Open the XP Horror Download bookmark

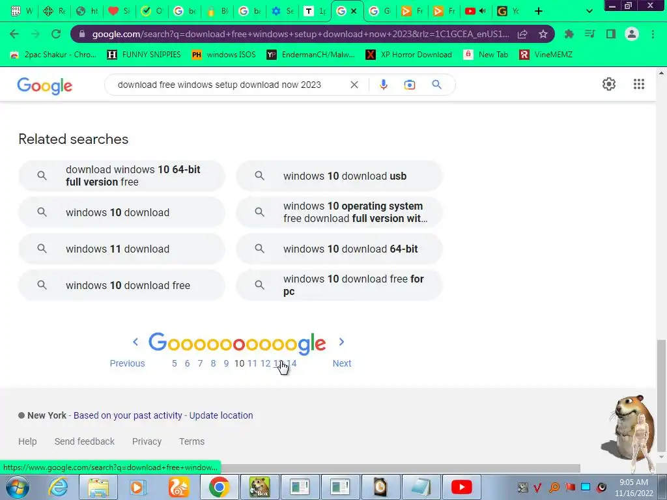point(409,55)
